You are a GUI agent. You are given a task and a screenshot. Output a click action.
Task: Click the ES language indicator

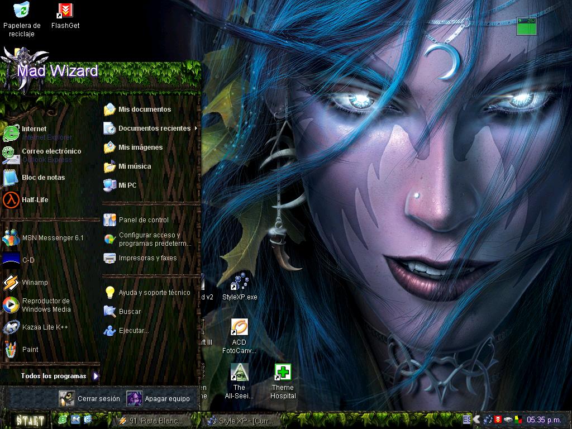[x=467, y=420]
